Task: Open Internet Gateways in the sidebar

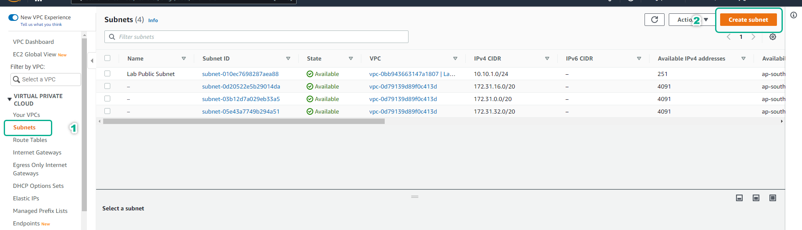Action: (x=37, y=152)
